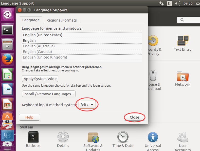Open Network settings icon

pos(183,79)
